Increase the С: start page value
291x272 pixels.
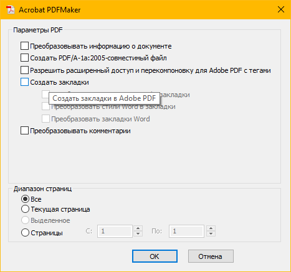[138, 228]
